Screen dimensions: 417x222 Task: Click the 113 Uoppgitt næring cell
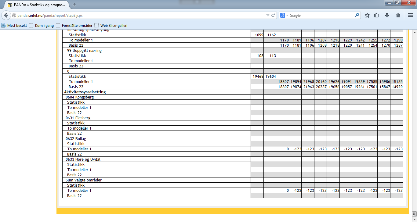coord(270,56)
